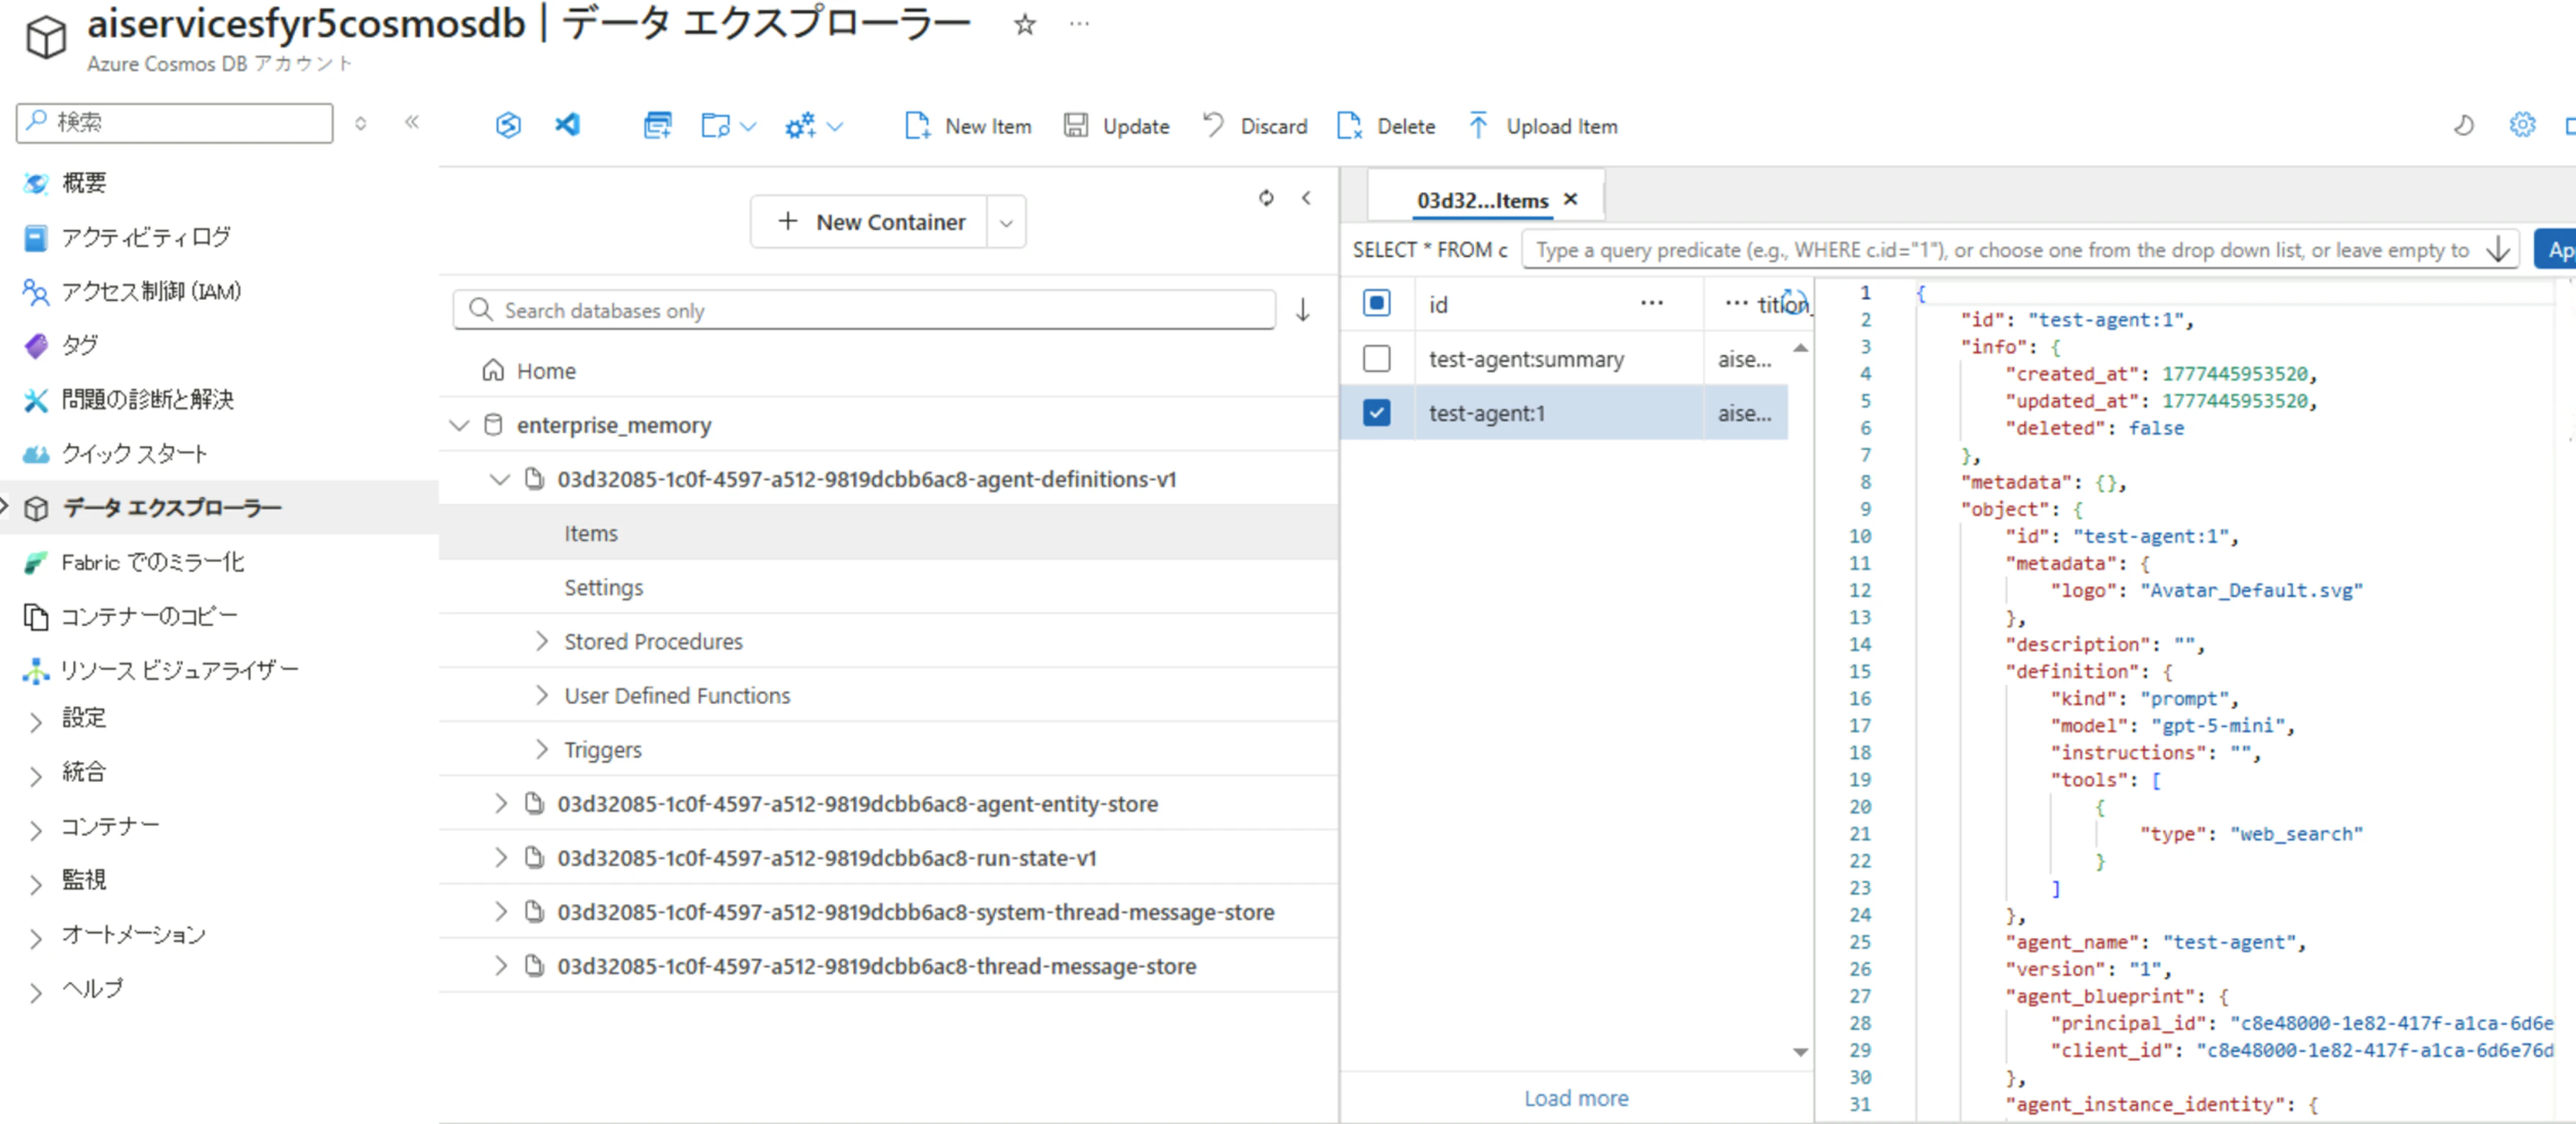Click into the query predicate input
Viewport: 2576px width, 1124px height.
pyautogui.click(x=2004, y=249)
